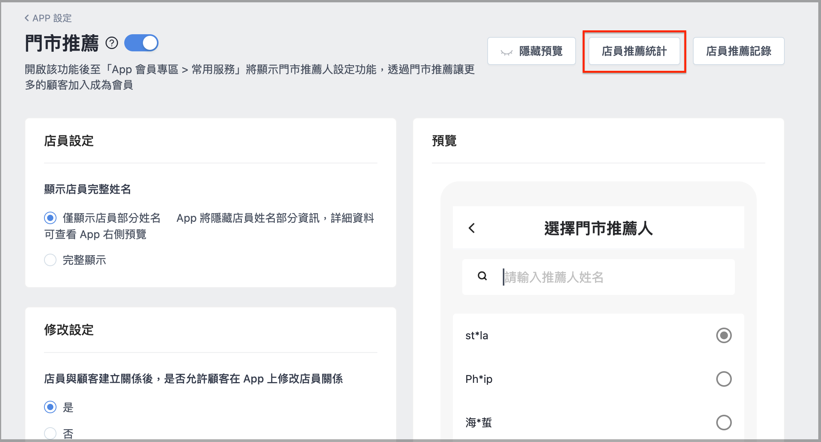This screenshot has width=821, height=442.
Task: Click the closed-eye icon on 隱藏預覽
Action: 506,52
